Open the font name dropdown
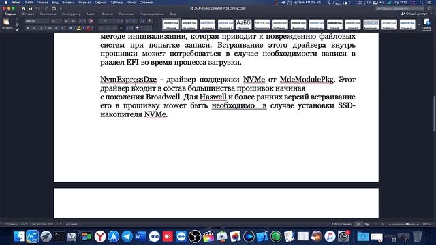The image size is (436, 245). pyautogui.click(x=48, y=21)
